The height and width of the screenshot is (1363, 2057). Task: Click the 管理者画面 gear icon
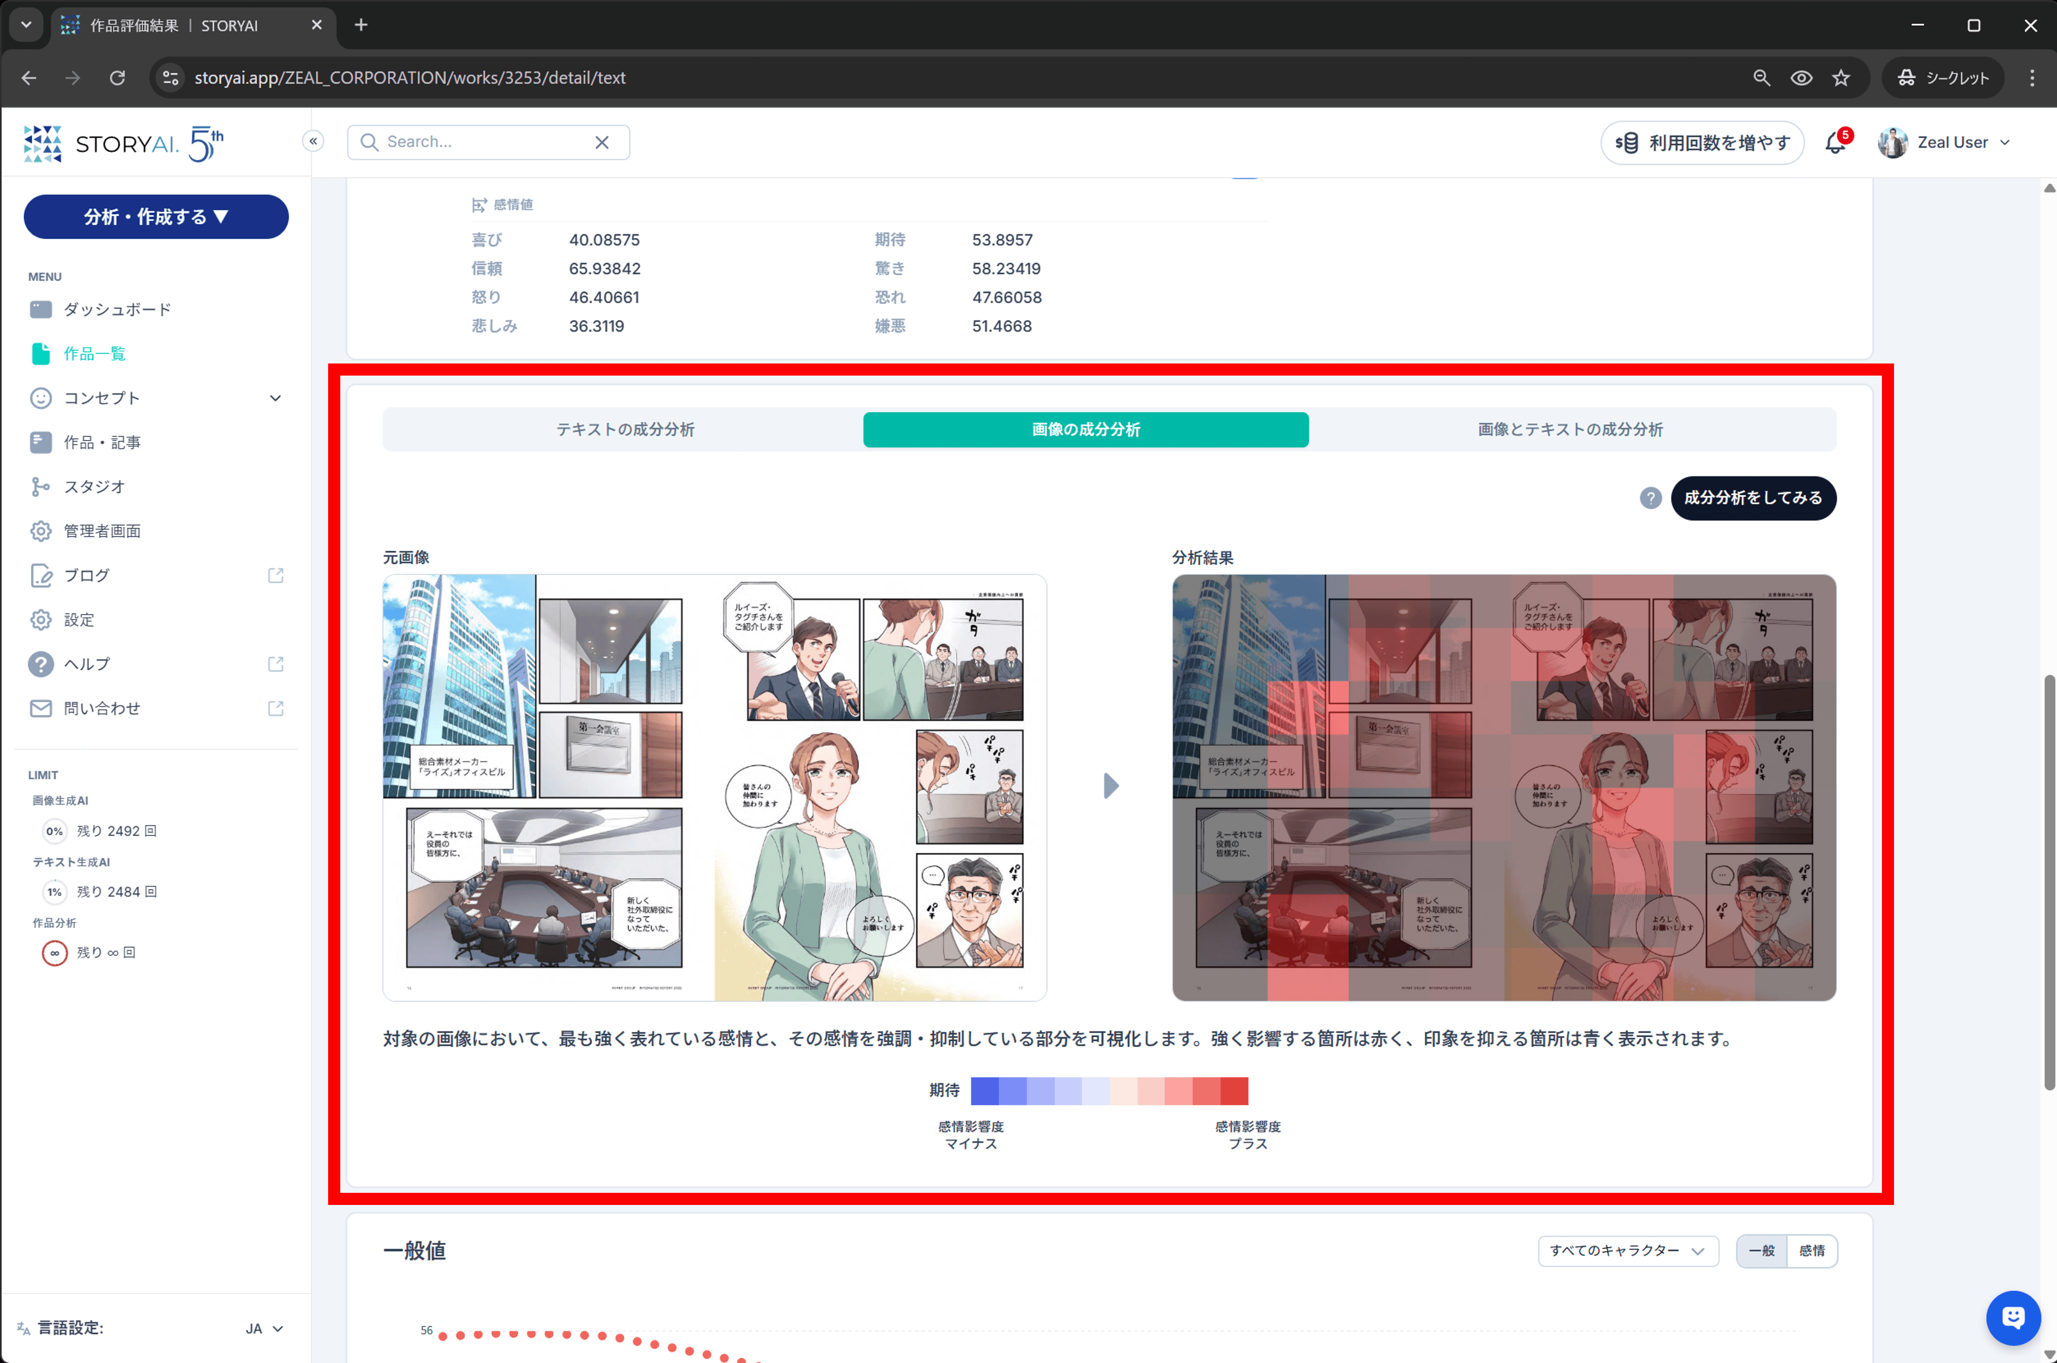[x=41, y=531]
